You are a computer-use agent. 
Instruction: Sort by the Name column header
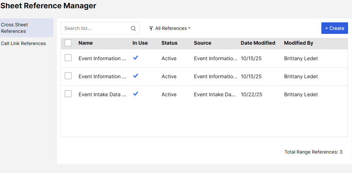(x=85, y=43)
